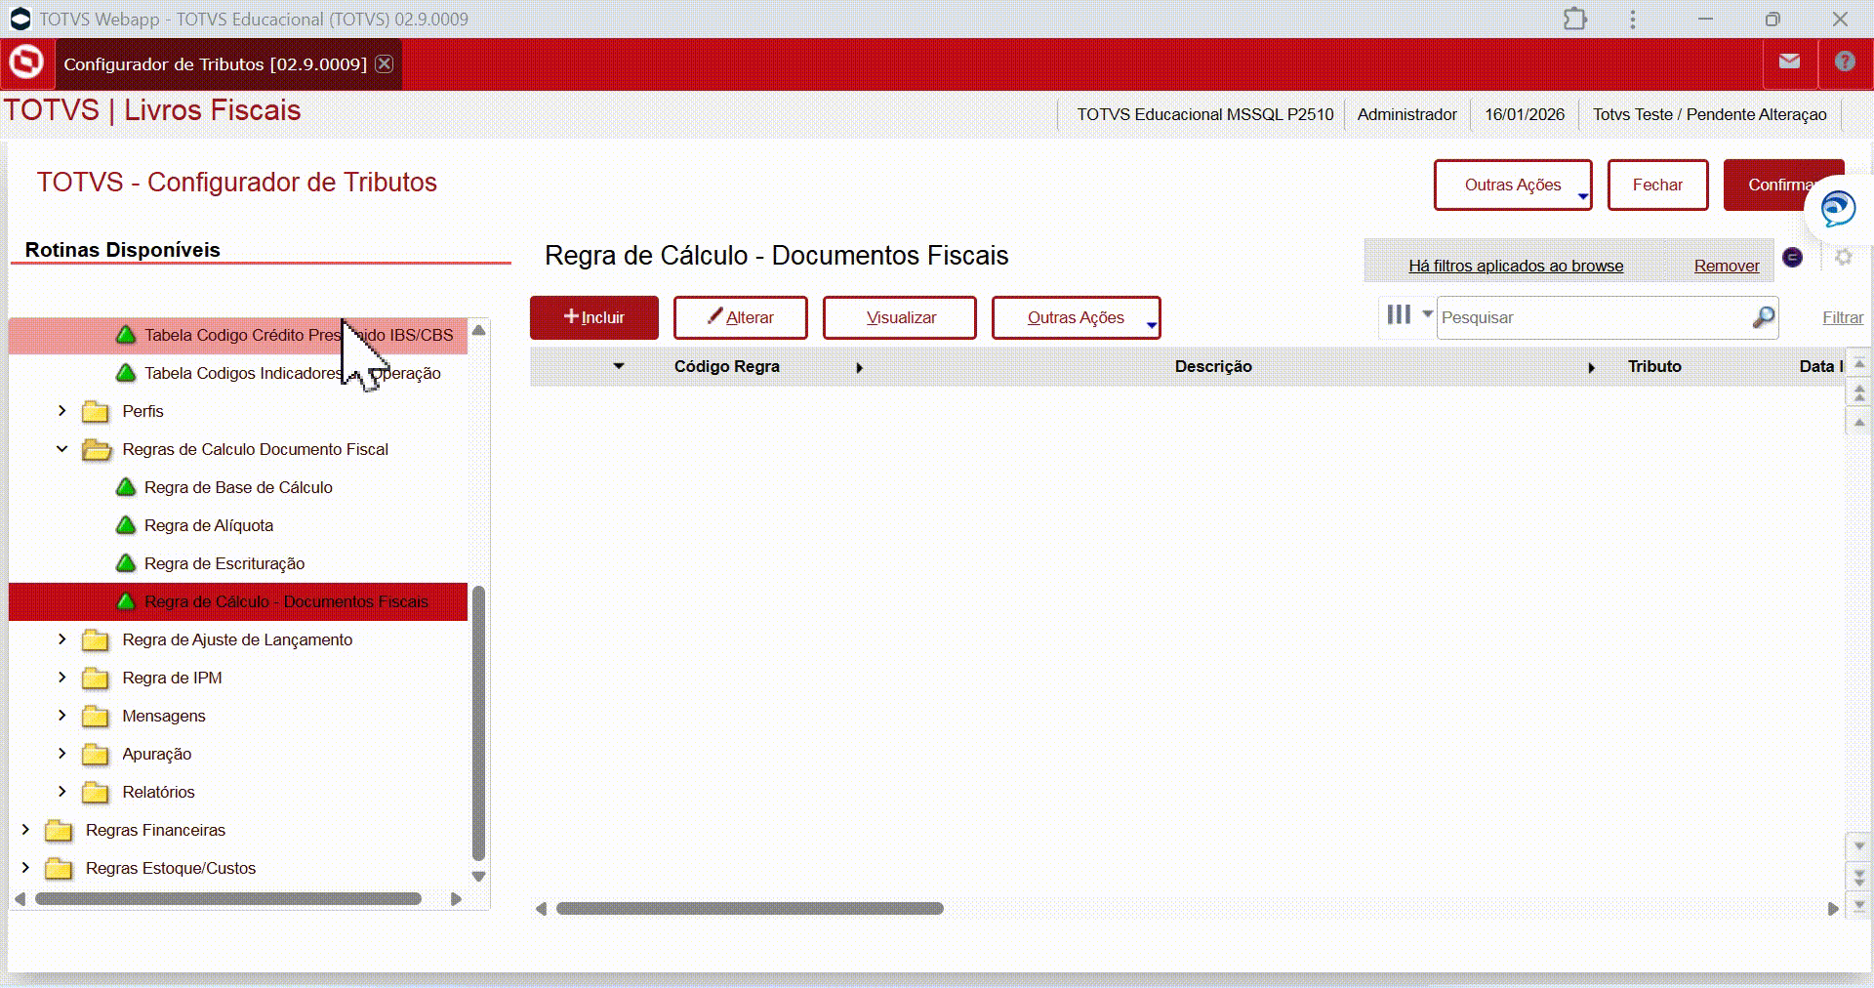The width and height of the screenshot is (1874, 988).
Task: Click the tree vertical scrollbar up arrow
Action: pyautogui.click(x=478, y=330)
